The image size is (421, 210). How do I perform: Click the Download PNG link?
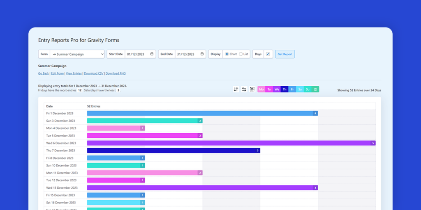pyautogui.click(x=116, y=73)
